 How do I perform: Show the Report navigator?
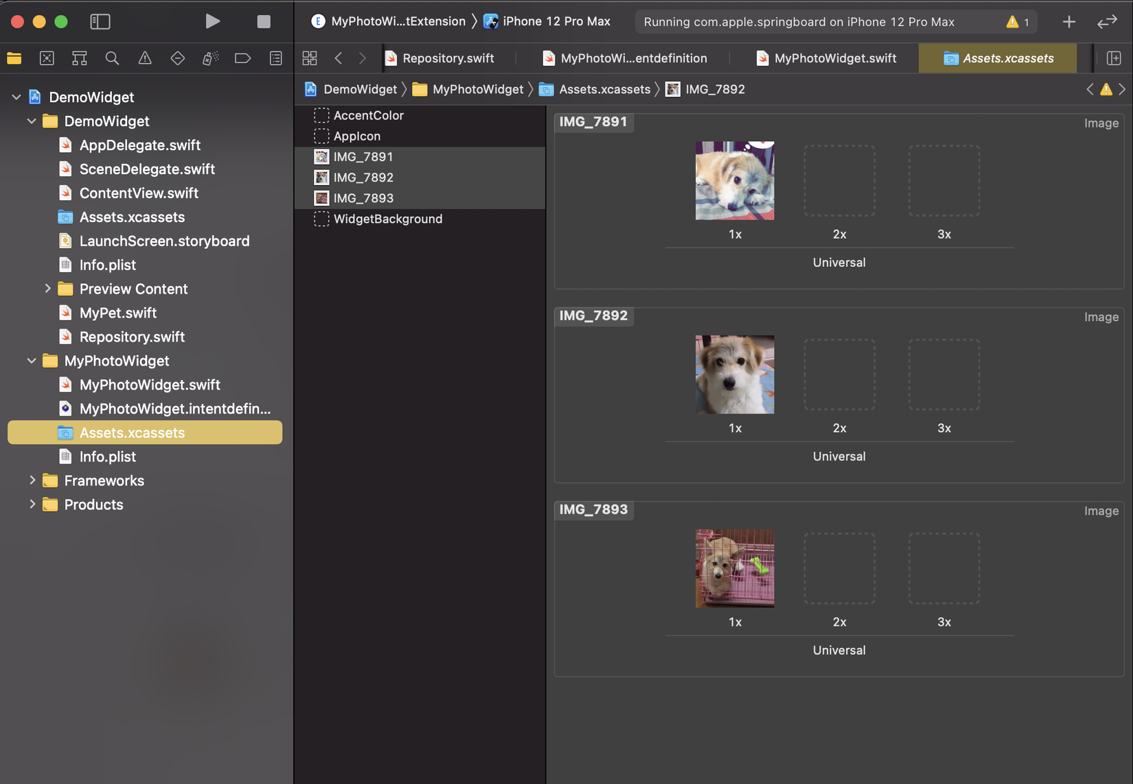pyautogui.click(x=276, y=58)
